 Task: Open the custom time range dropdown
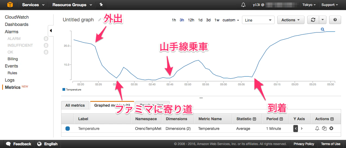click(x=231, y=20)
